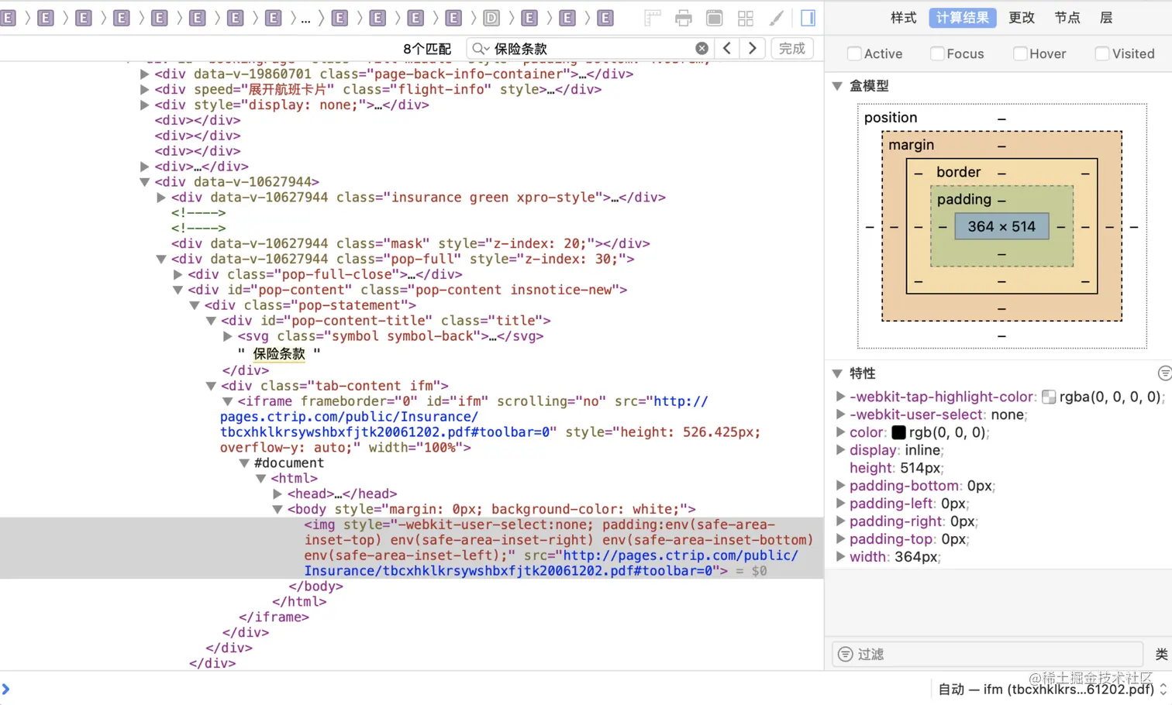Collapse the body element node
The height and width of the screenshot is (705, 1172).
pyautogui.click(x=277, y=510)
